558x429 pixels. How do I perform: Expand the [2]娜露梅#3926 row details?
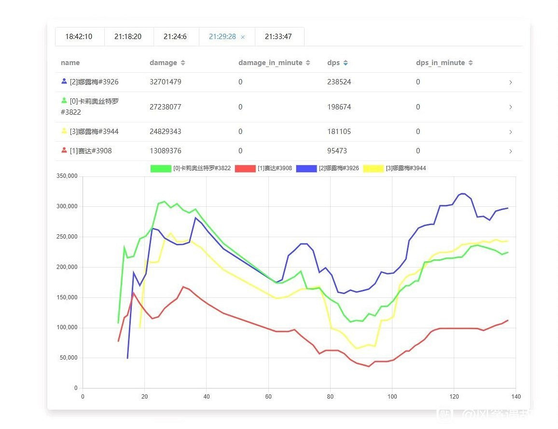[510, 82]
